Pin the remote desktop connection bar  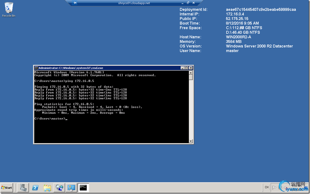75,3
